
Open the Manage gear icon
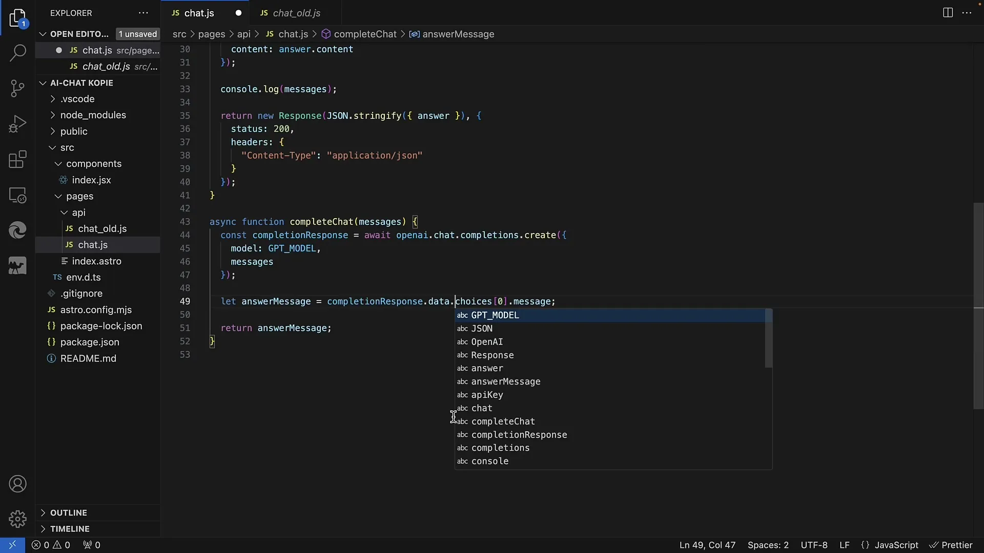[17, 519]
